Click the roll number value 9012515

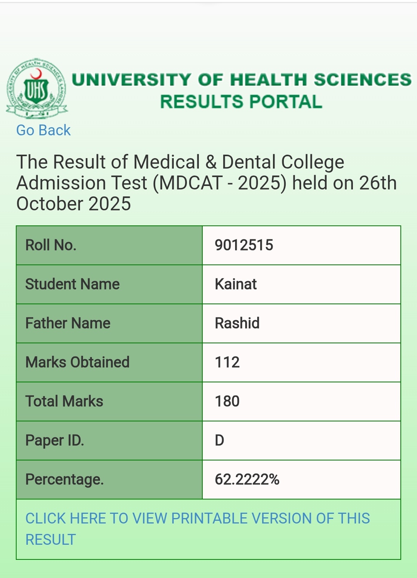(244, 245)
